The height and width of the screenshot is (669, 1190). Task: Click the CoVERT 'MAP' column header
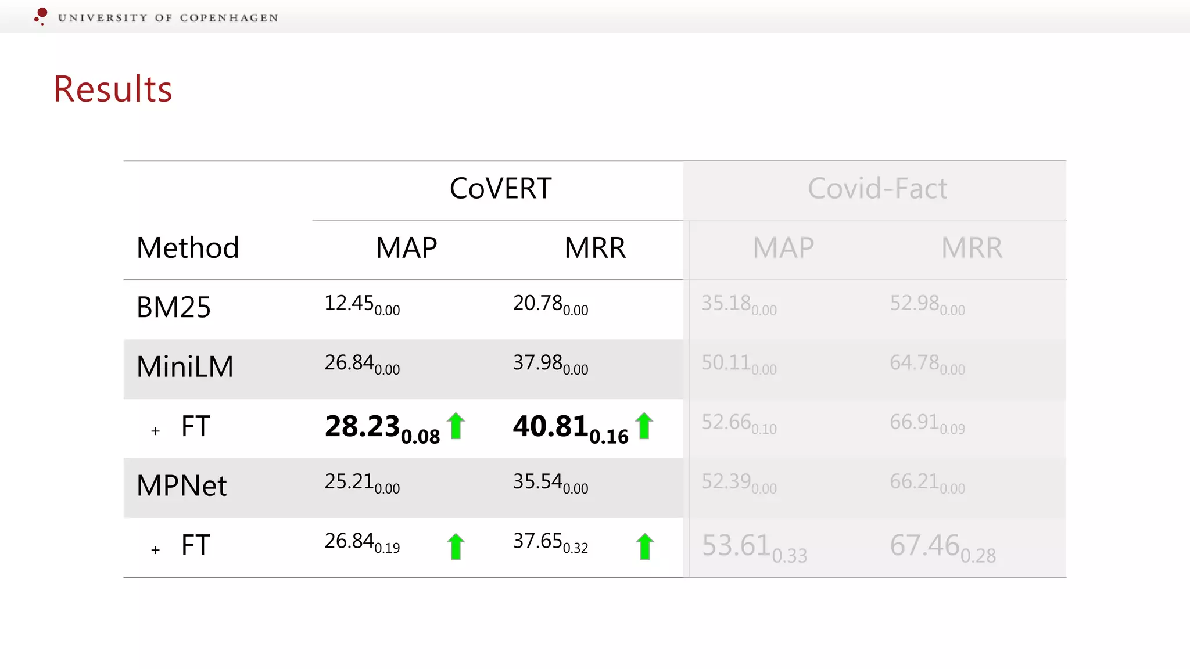pos(406,248)
